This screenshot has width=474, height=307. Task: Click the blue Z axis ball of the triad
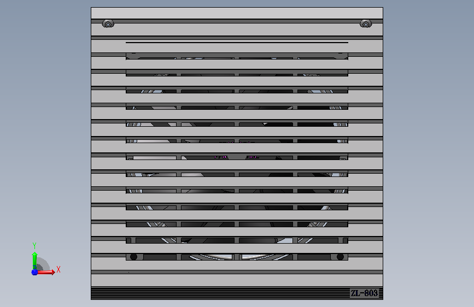tap(34, 272)
